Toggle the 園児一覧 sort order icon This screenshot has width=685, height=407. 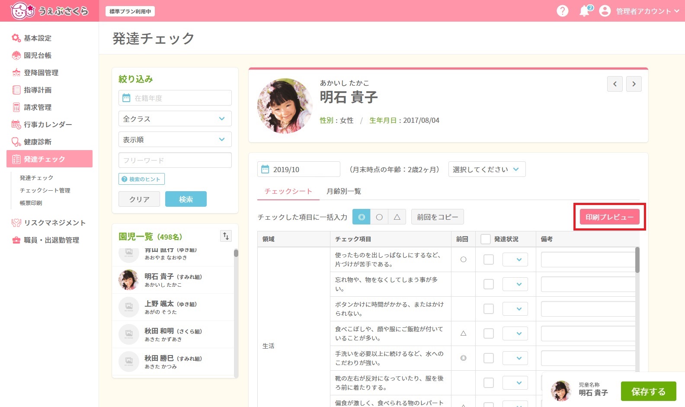pyautogui.click(x=226, y=236)
